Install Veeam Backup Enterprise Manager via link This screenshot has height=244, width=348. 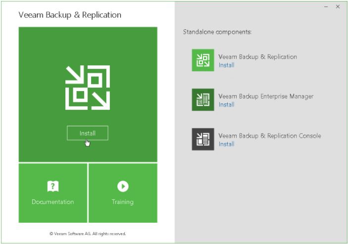226,104
